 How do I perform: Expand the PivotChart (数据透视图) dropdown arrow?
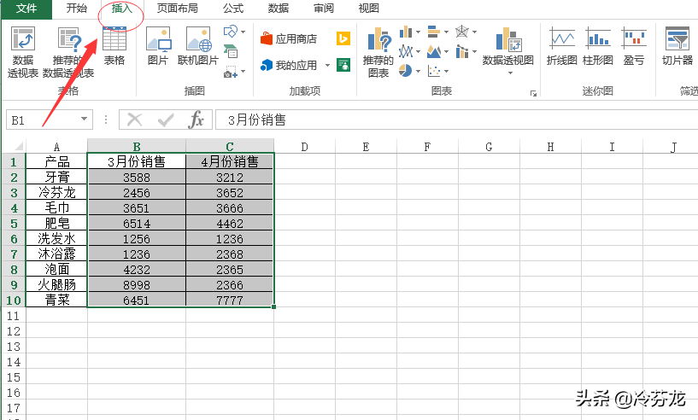click(x=510, y=73)
